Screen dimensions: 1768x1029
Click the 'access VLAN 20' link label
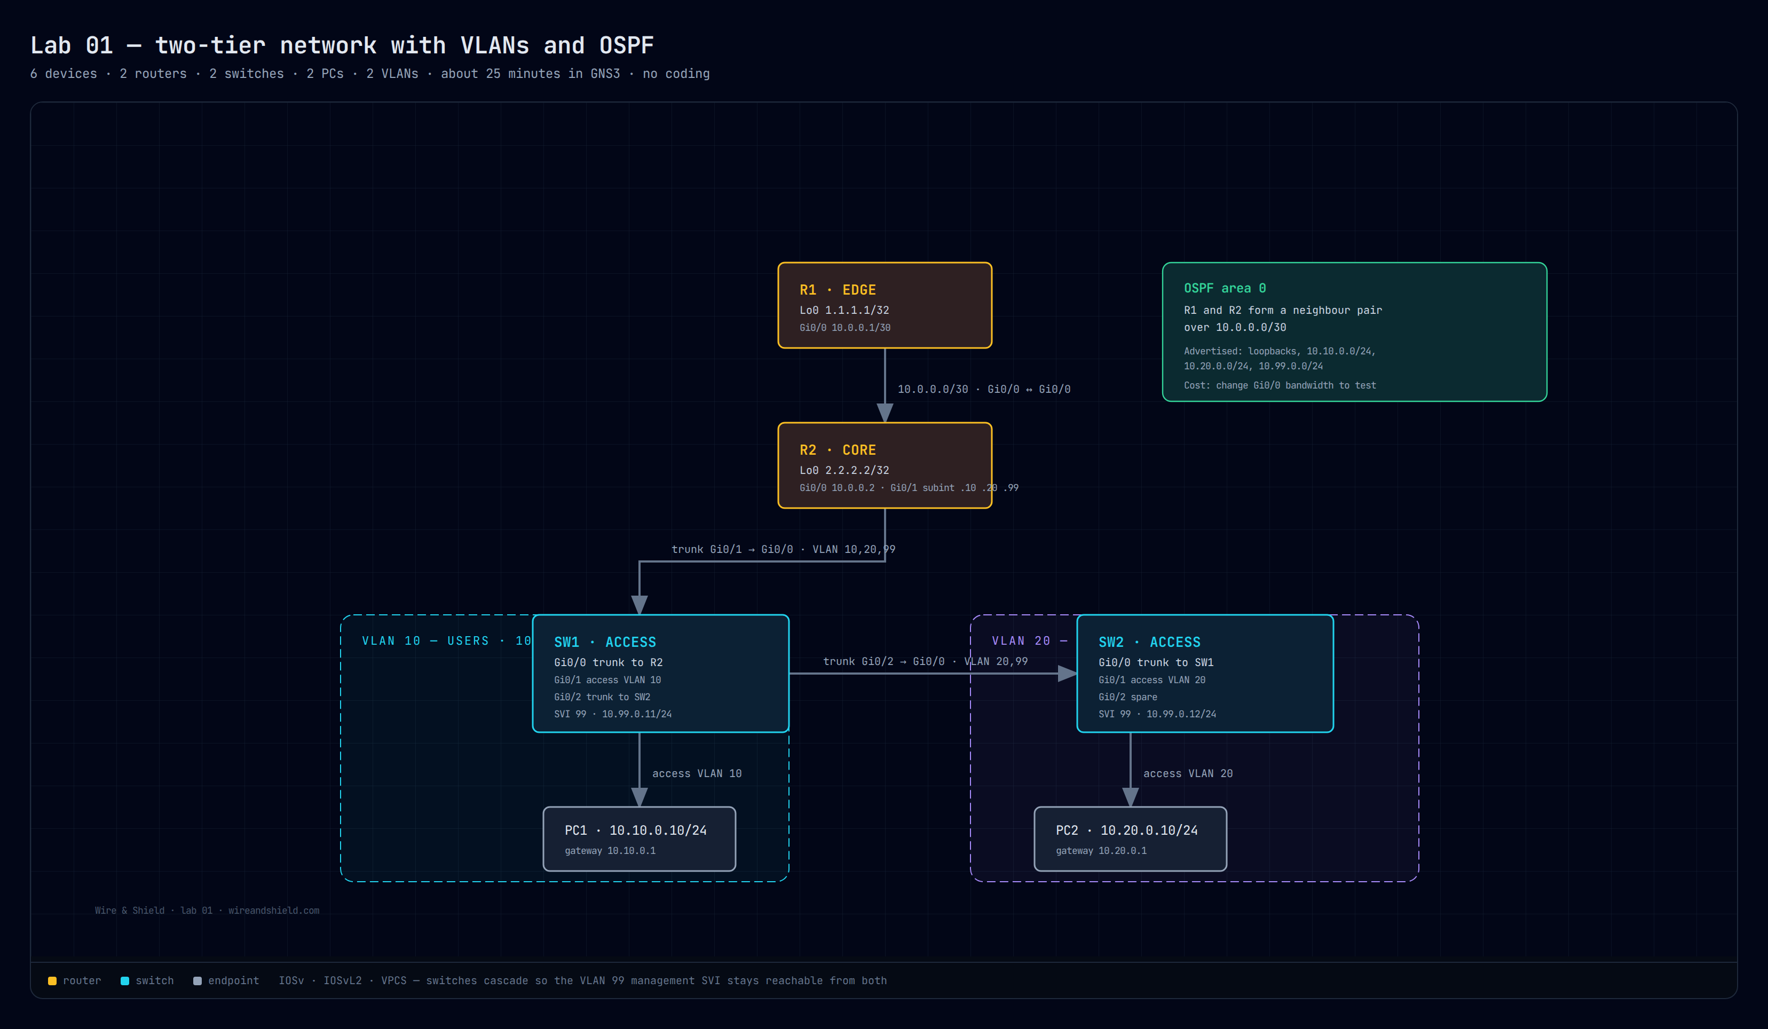point(1188,774)
